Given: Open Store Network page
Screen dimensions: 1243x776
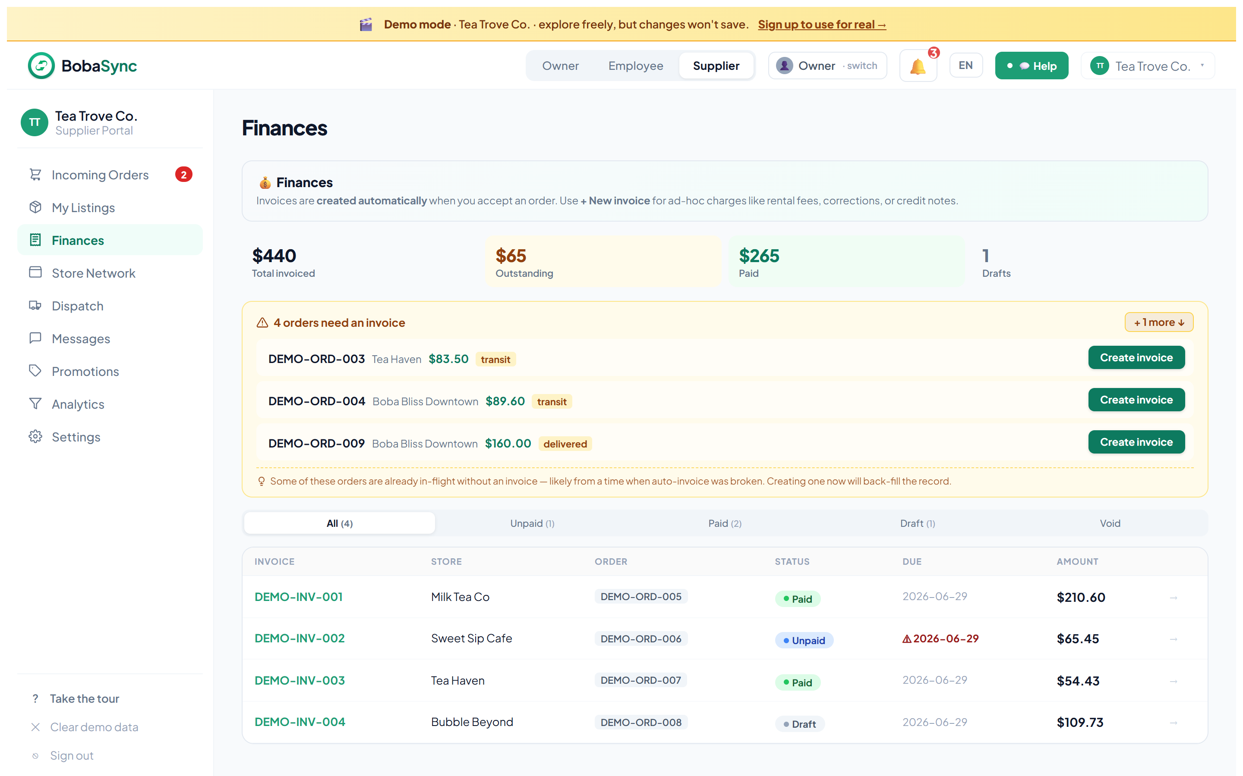Looking at the screenshot, I should pyautogui.click(x=110, y=272).
